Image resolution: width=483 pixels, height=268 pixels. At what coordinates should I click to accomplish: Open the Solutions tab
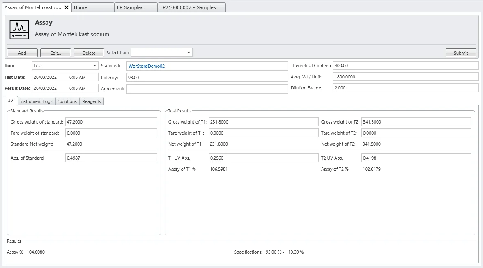tap(67, 101)
